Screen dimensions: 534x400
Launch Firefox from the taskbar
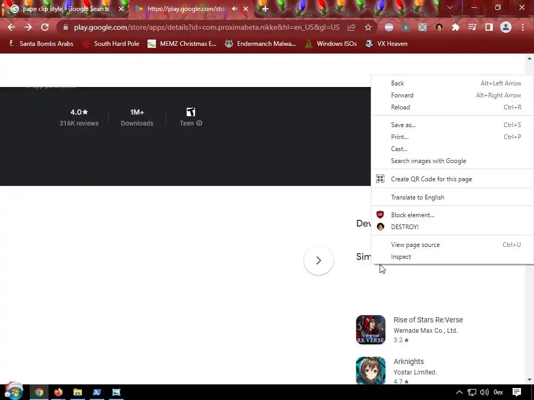58,392
